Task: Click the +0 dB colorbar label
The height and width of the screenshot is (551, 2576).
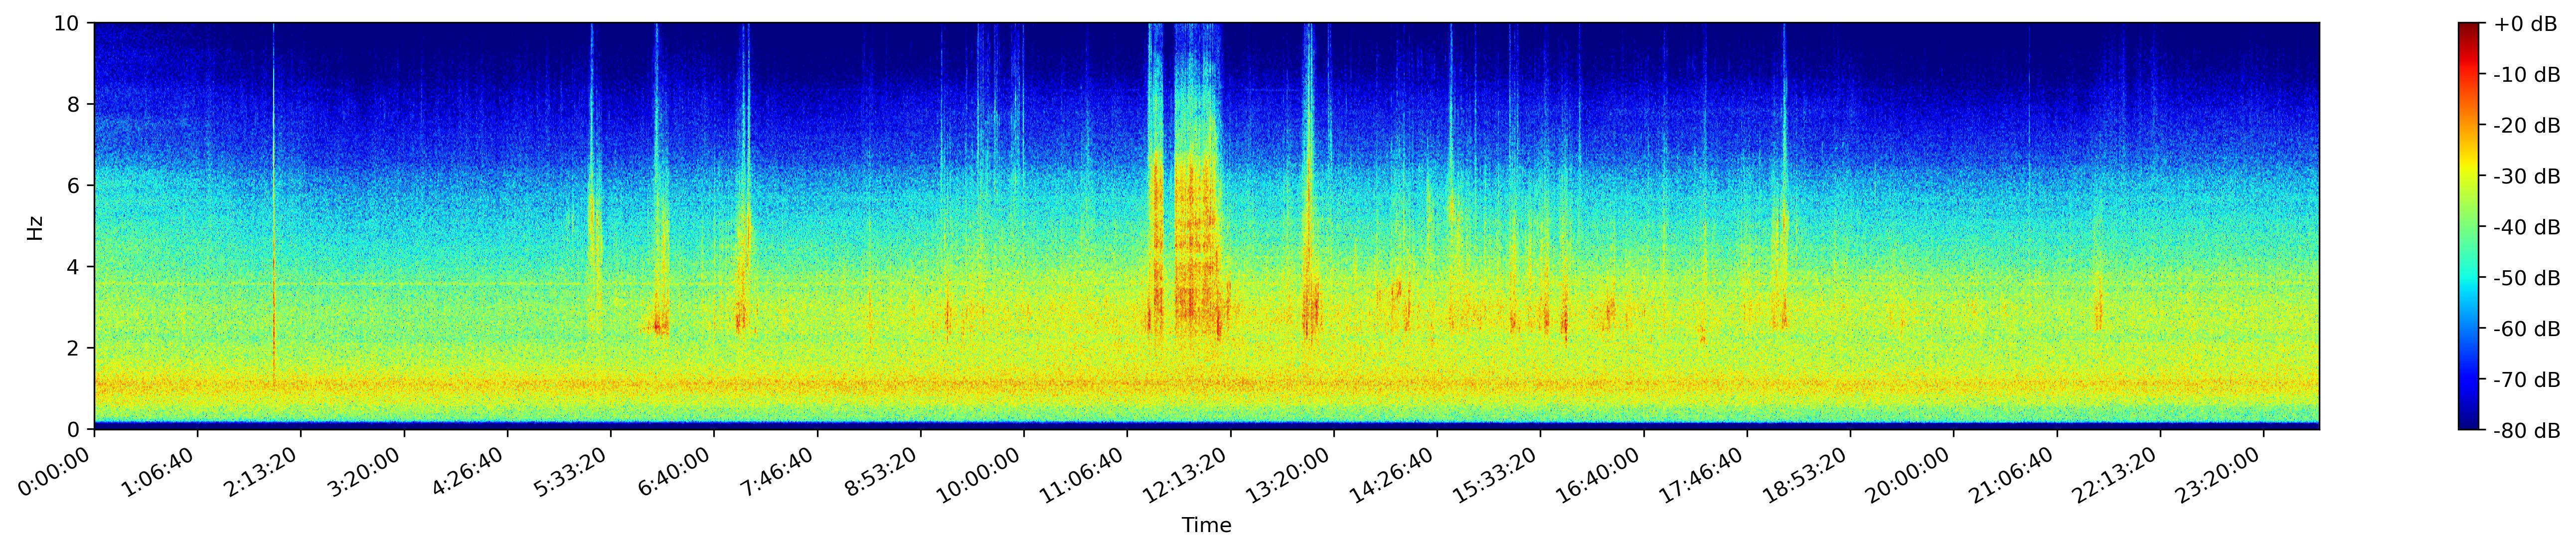Action: coord(2525,24)
